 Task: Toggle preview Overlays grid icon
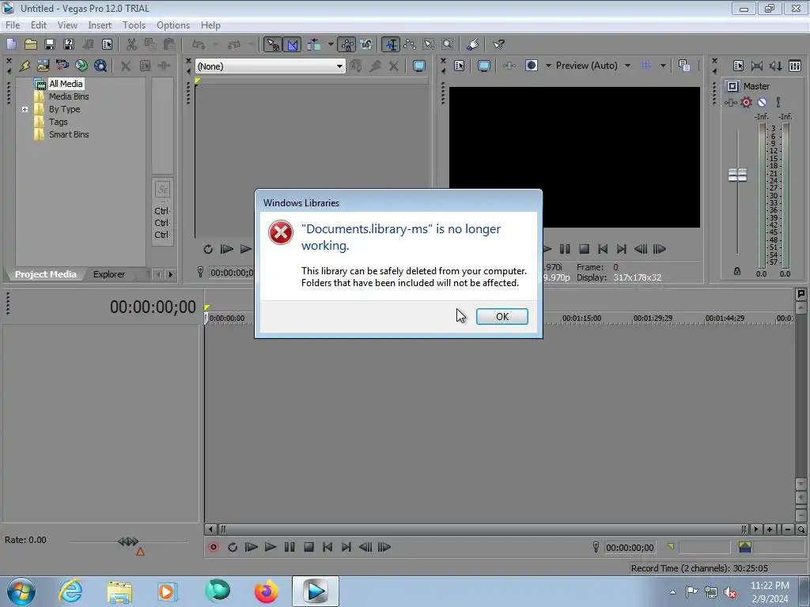coord(646,66)
